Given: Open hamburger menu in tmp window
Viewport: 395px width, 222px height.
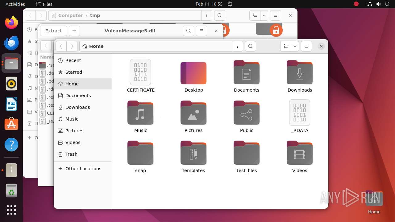Looking at the screenshot, I should pyautogui.click(x=276, y=15).
